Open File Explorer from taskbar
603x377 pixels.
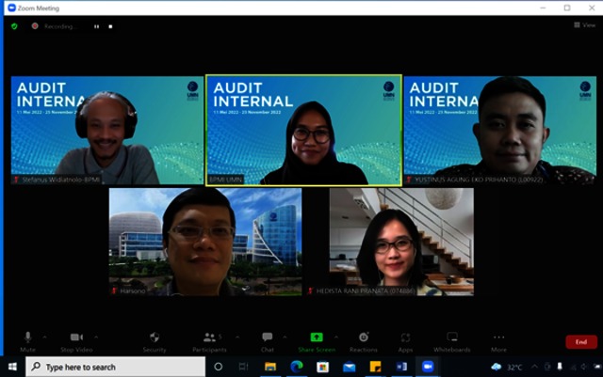(x=270, y=367)
